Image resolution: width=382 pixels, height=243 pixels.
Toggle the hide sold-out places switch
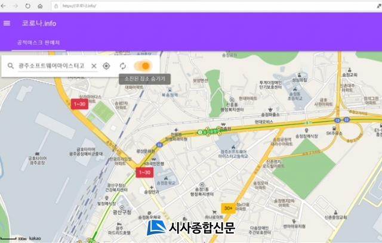[143, 66]
